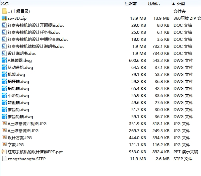The width and height of the screenshot is (201, 176).
Task: Click the doc icon for 红枣去核机的设计开题报告.doc
Action: (4, 25)
